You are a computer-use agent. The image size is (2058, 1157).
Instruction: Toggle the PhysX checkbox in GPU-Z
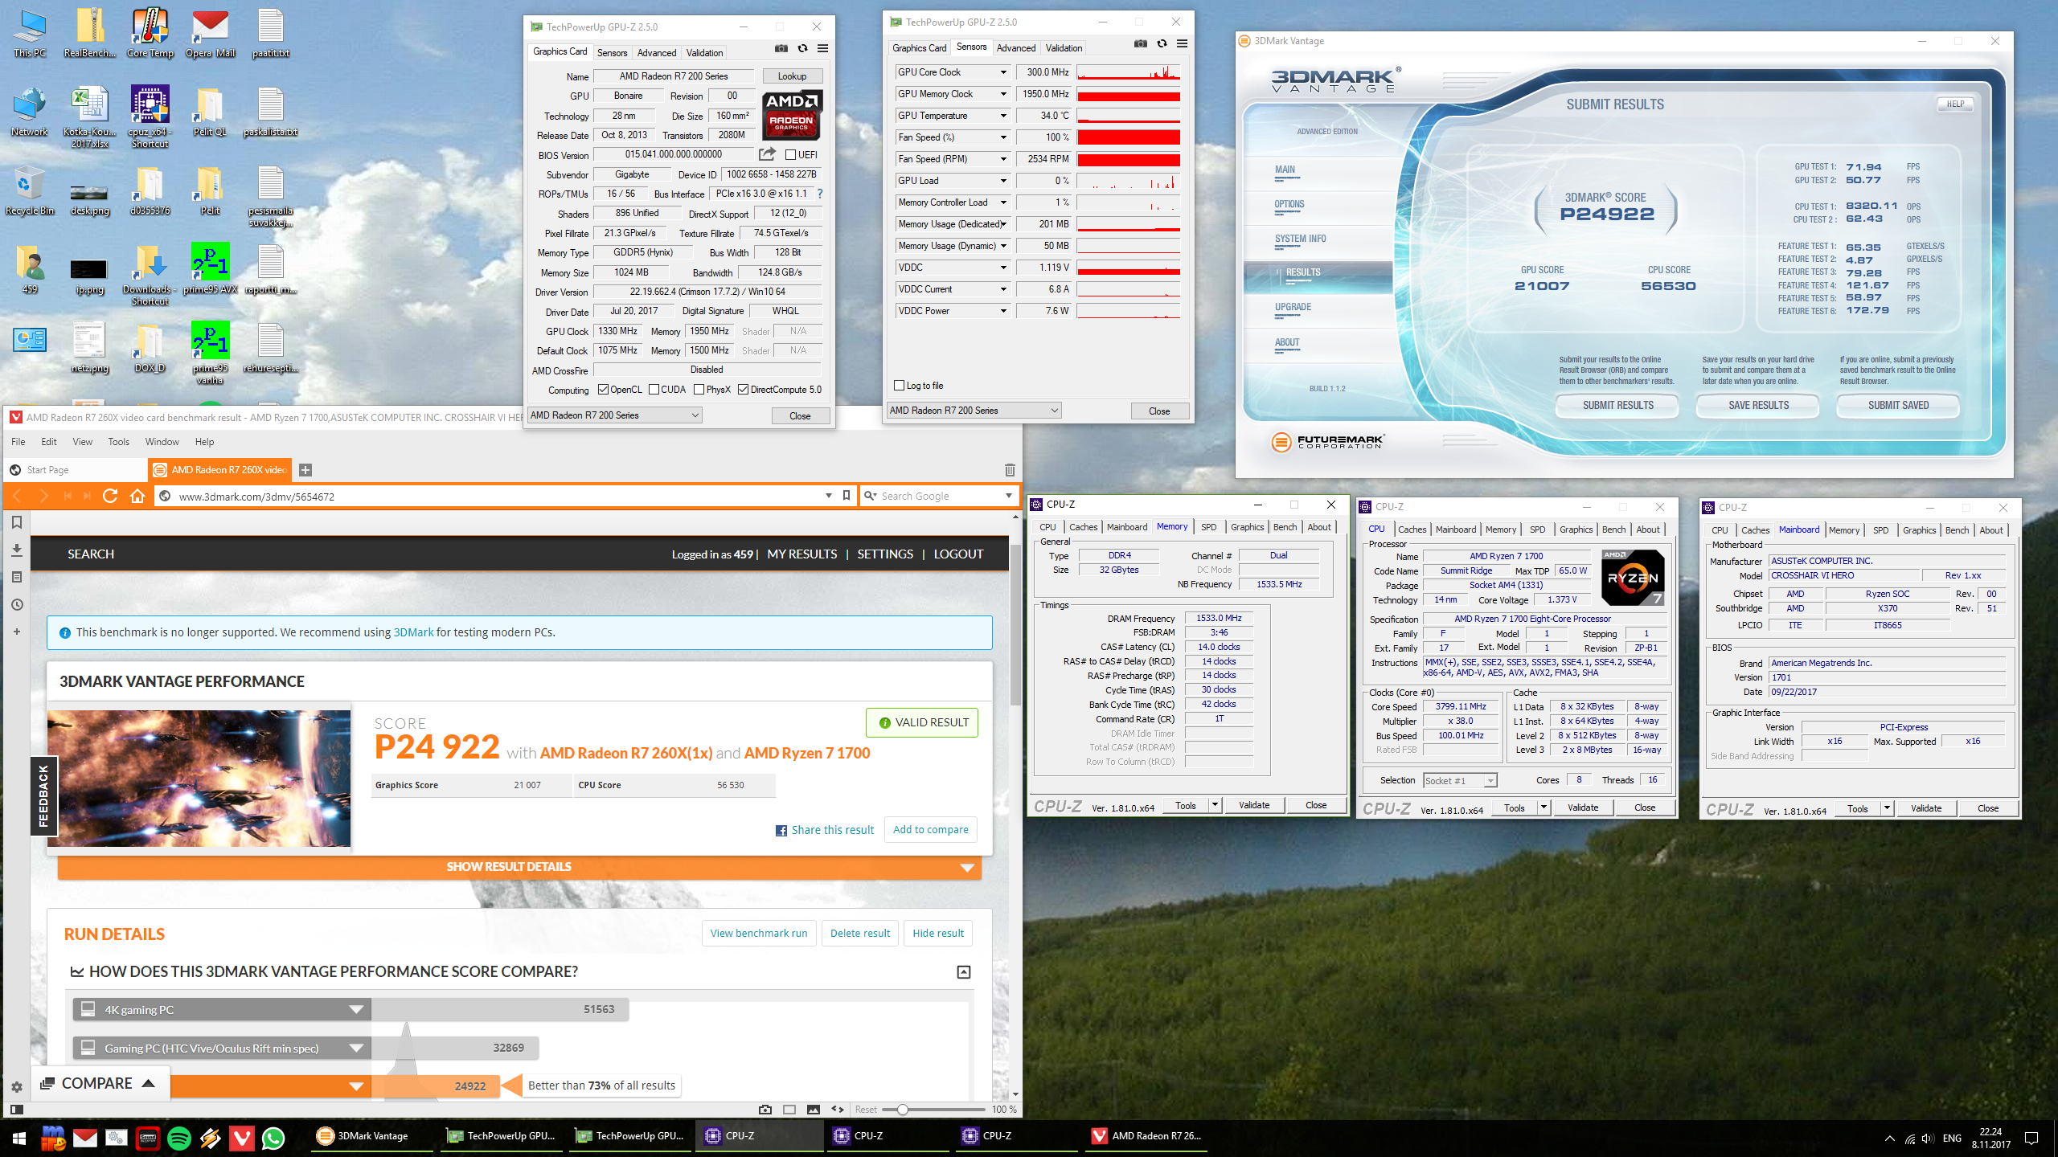699,390
